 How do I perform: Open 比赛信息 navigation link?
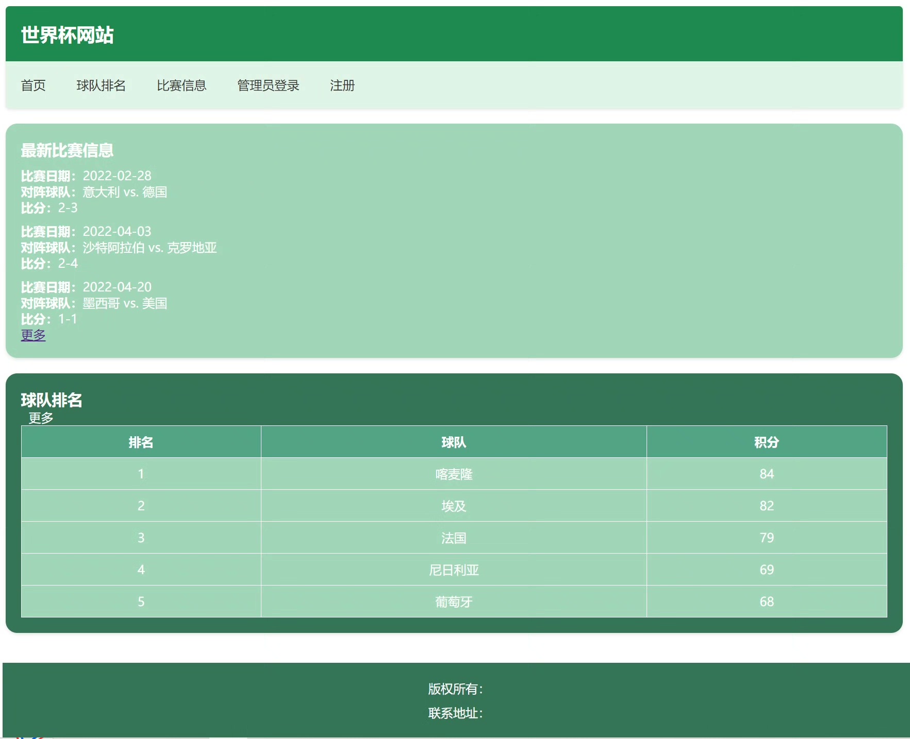tap(181, 85)
